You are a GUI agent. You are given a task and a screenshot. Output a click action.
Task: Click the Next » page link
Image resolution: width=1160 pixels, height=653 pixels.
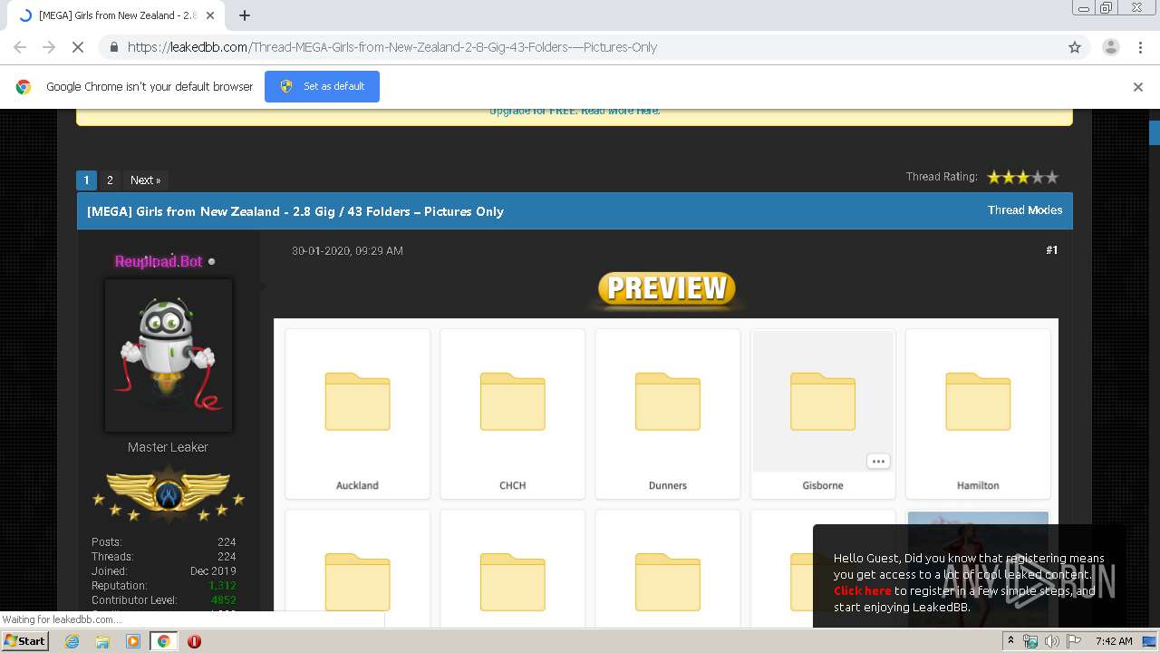pyautogui.click(x=145, y=180)
